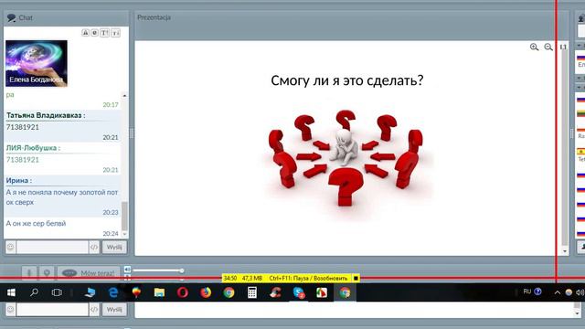
Task: Toggle the webcam button
Action: [47, 273]
